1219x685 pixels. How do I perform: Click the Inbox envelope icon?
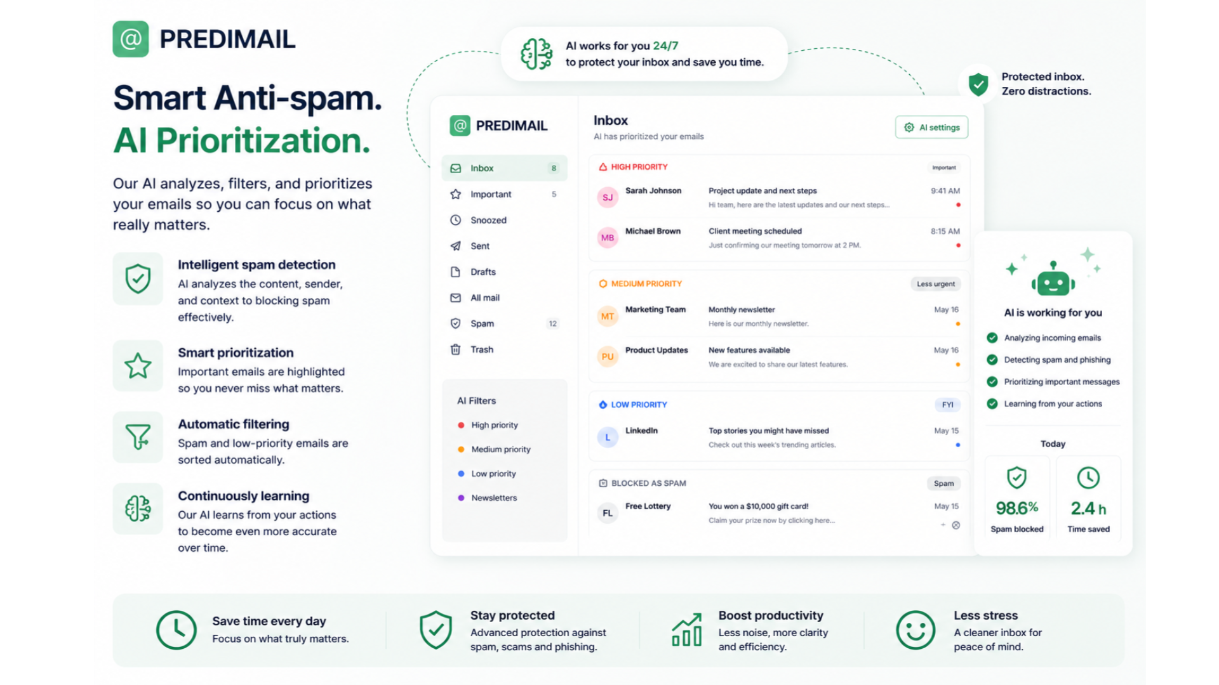tap(455, 168)
